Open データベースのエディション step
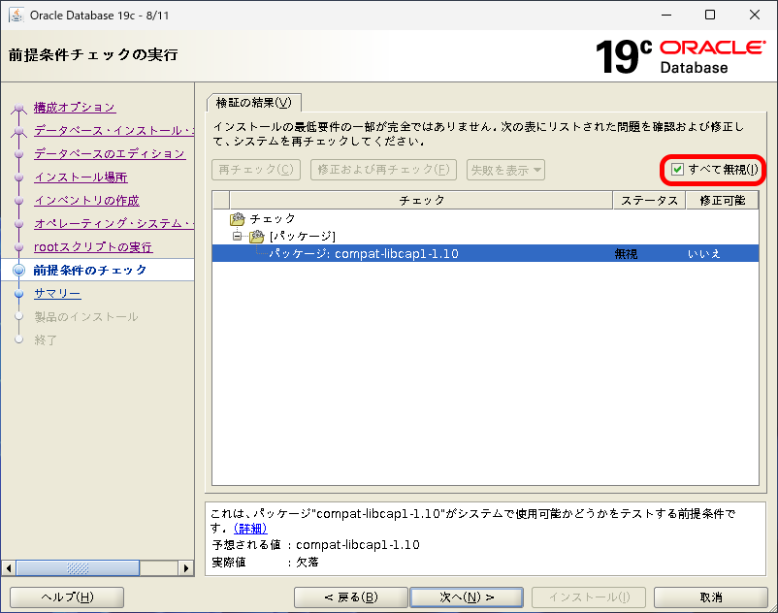Viewport: 778px width, 613px height. (110, 154)
